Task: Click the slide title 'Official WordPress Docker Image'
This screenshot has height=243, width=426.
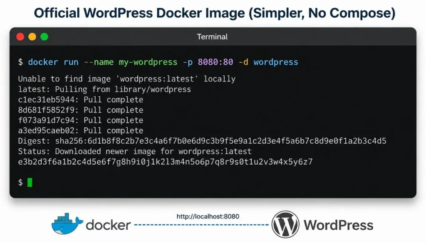Action: (x=215, y=13)
